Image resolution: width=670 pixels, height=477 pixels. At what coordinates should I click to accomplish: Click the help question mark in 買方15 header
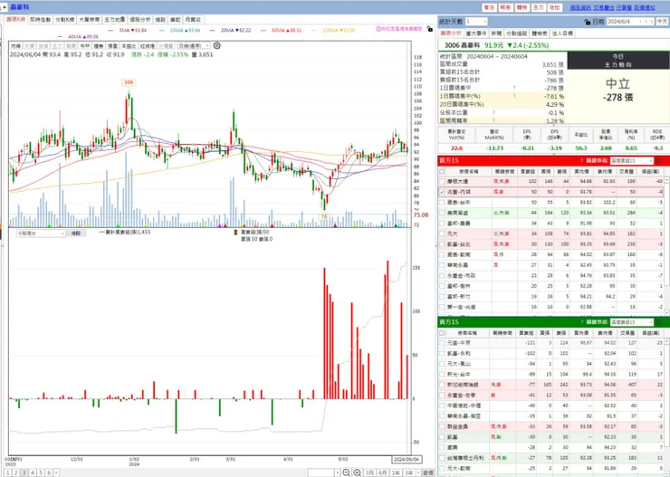click(x=581, y=160)
